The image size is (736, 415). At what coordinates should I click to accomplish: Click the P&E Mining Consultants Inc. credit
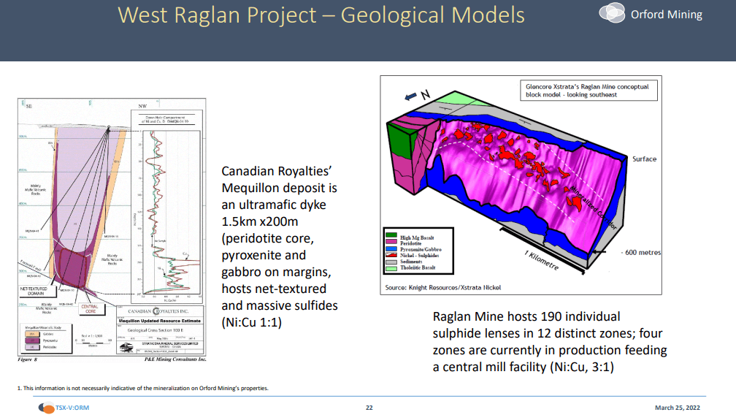point(175,359)
